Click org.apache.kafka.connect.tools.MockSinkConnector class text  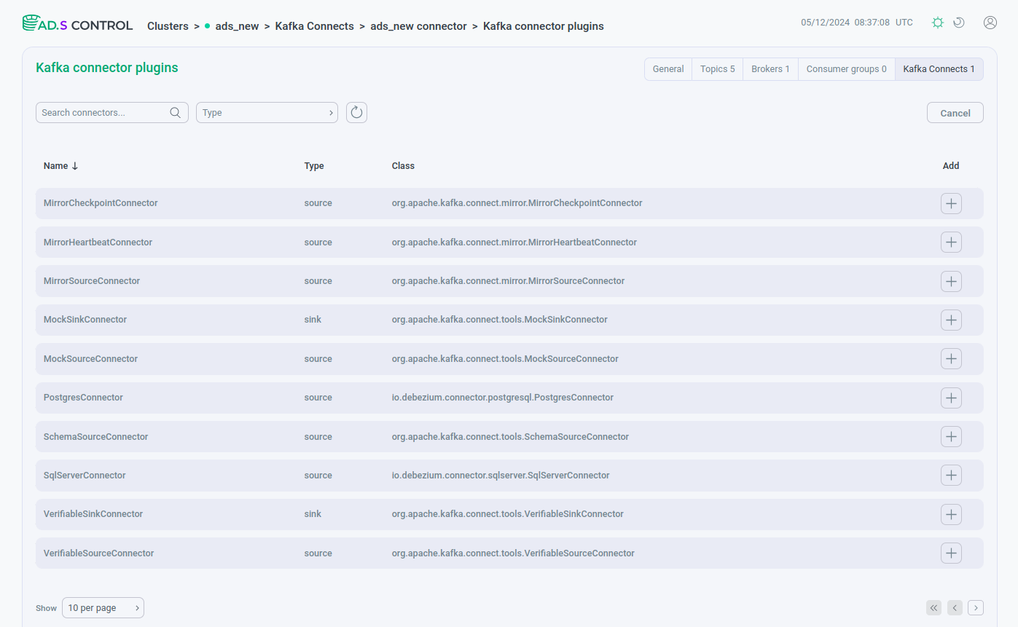tap(500, 320)
